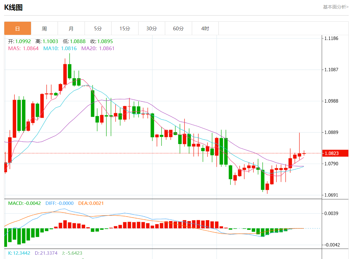Click the MA5: 1.0864 indicator text
The width and height of the screenshot is (353, 259).
click(x=23, y=48)
